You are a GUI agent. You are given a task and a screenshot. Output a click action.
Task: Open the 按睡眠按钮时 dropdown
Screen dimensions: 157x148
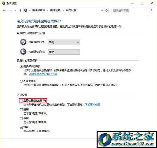tap(64, 52)
